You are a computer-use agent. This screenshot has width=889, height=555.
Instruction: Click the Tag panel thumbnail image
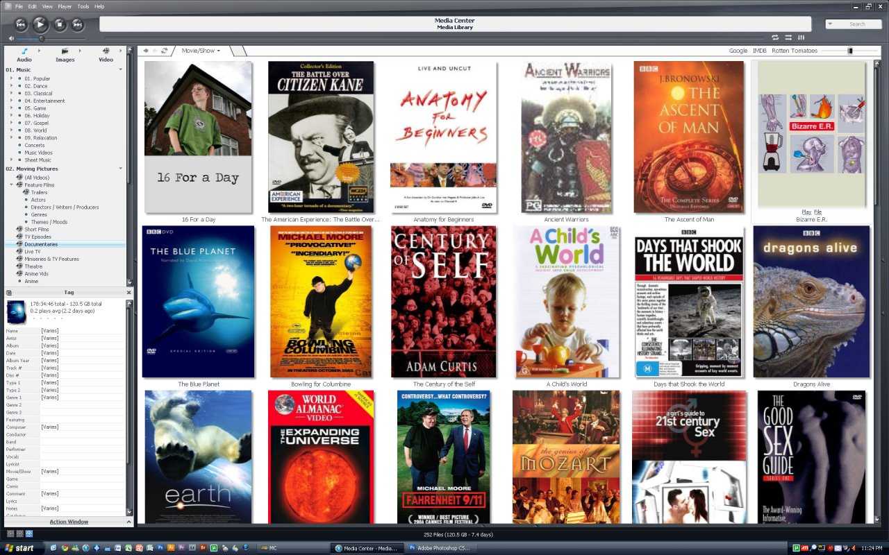point(16,312)
